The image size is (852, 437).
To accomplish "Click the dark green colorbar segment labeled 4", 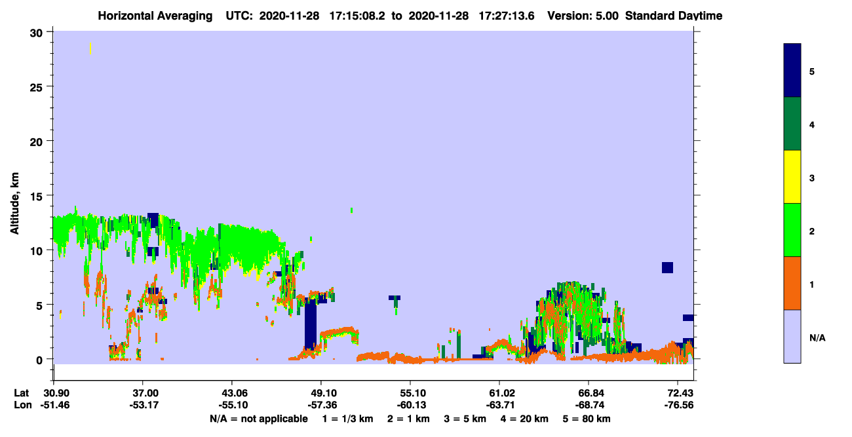I will click(792, 124).
